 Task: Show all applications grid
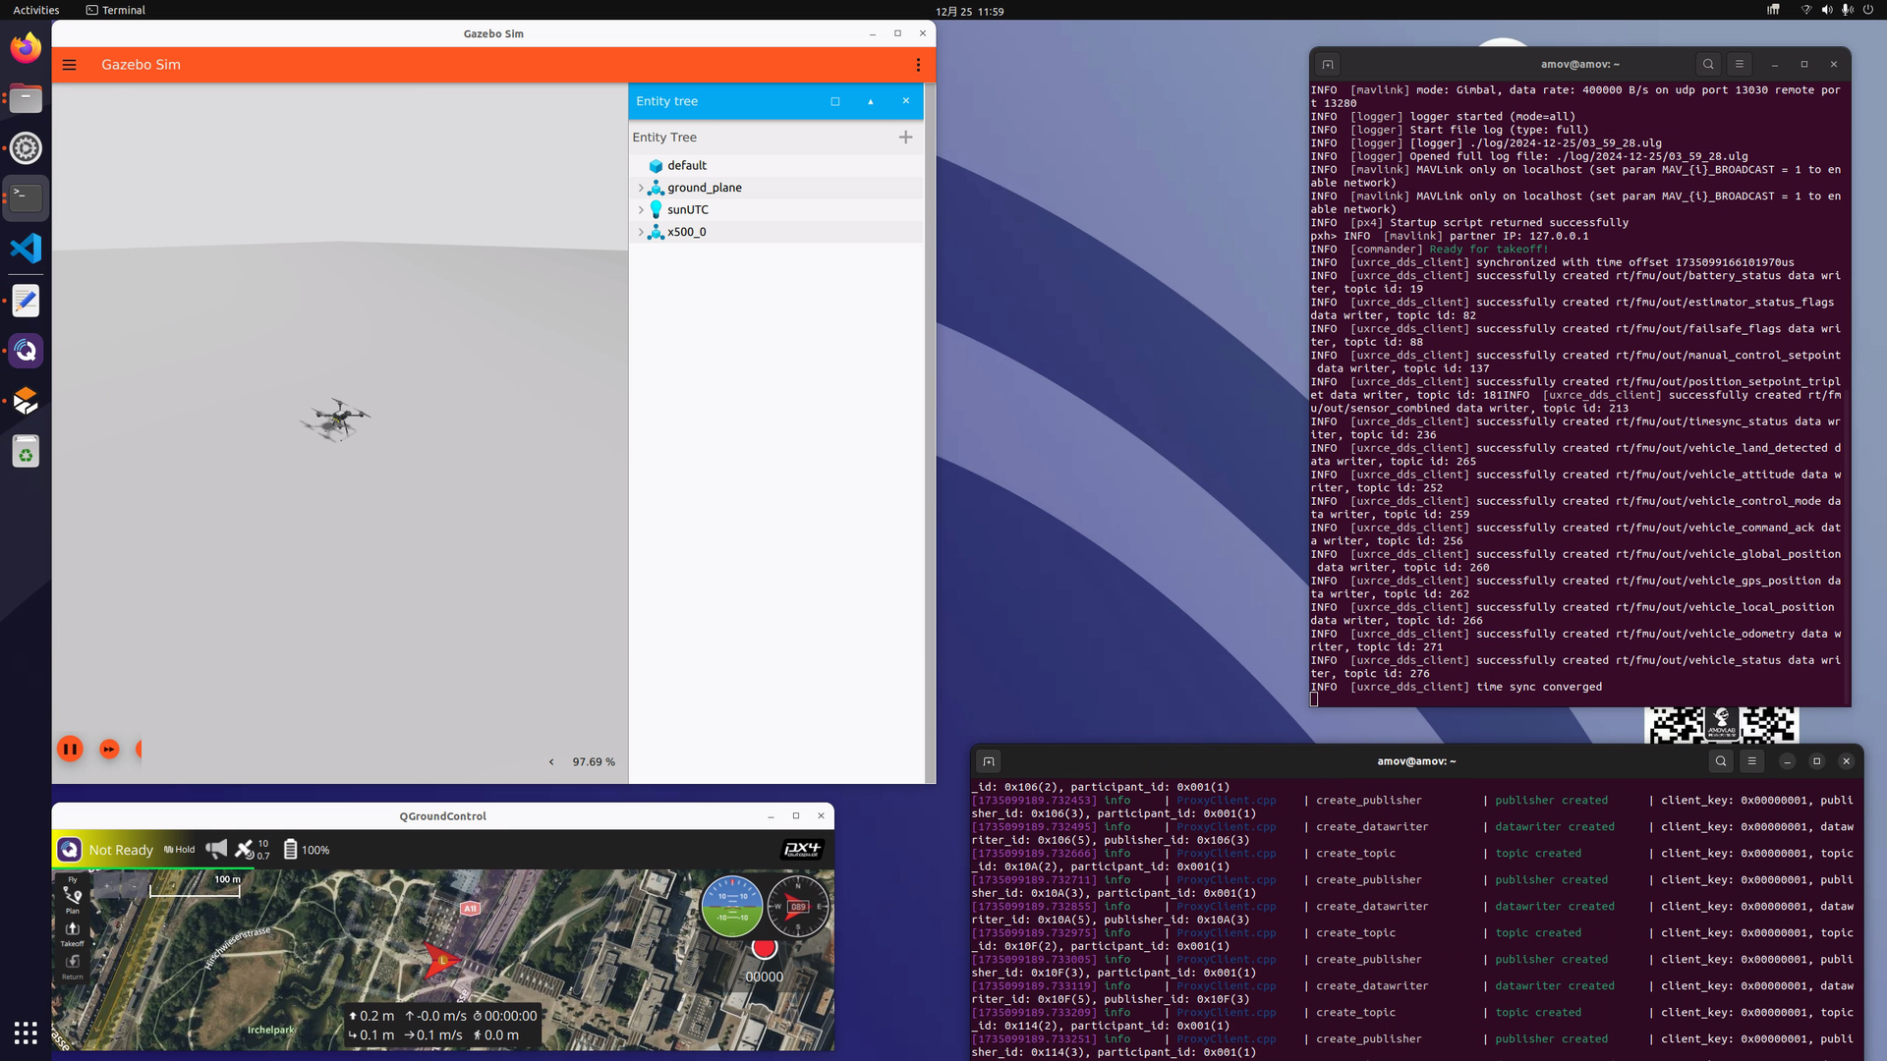pos(26,1033)
